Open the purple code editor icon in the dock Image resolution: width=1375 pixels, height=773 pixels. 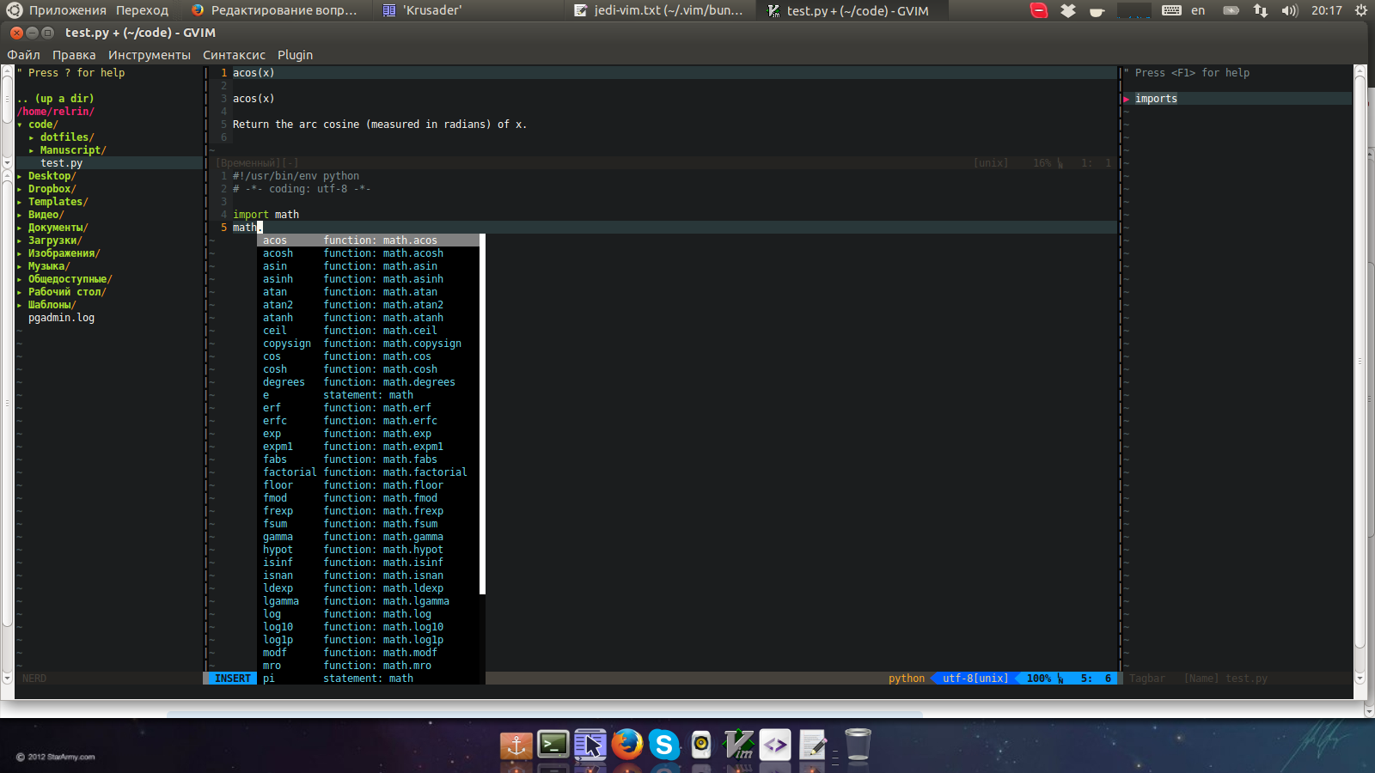(x=775, y=745)
